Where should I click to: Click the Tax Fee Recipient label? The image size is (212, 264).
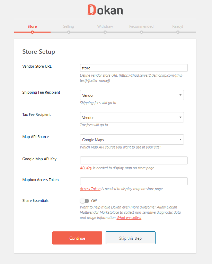coord(36,115)
